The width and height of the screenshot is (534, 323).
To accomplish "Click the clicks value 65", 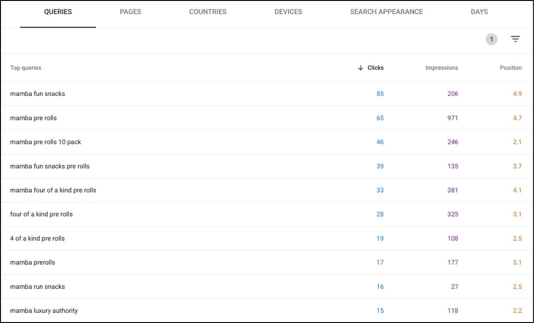I will [x=380, y=118].
